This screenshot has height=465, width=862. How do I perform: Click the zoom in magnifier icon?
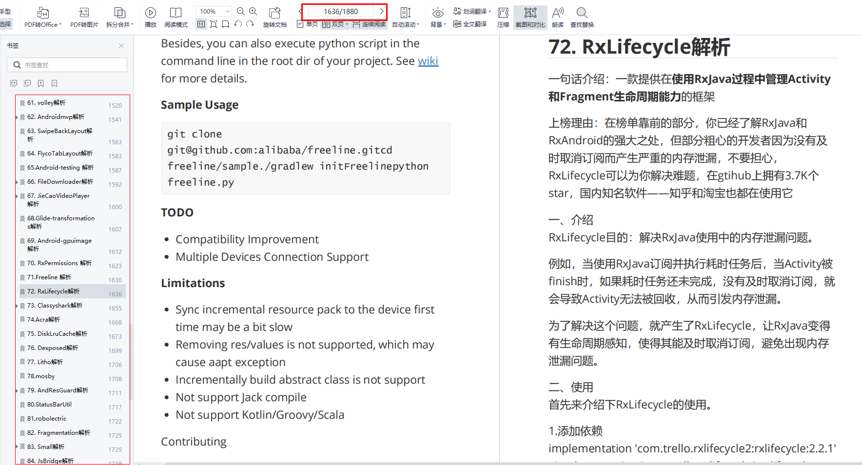click(x=253, y=11)
